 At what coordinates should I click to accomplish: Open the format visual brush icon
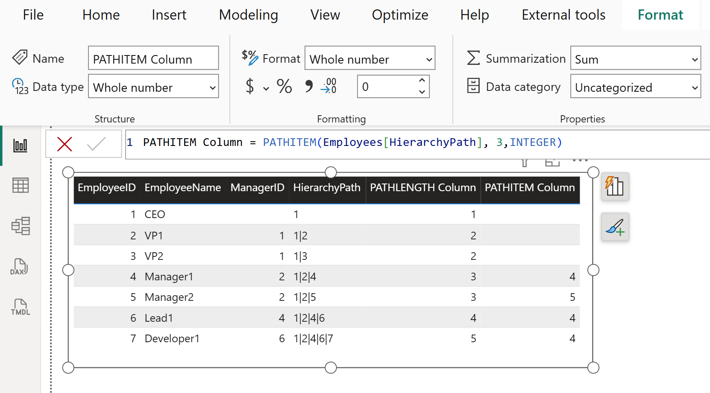point(615,227)
